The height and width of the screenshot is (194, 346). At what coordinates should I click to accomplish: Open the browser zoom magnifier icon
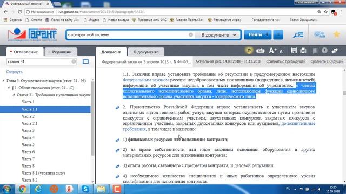click(319, 12)
